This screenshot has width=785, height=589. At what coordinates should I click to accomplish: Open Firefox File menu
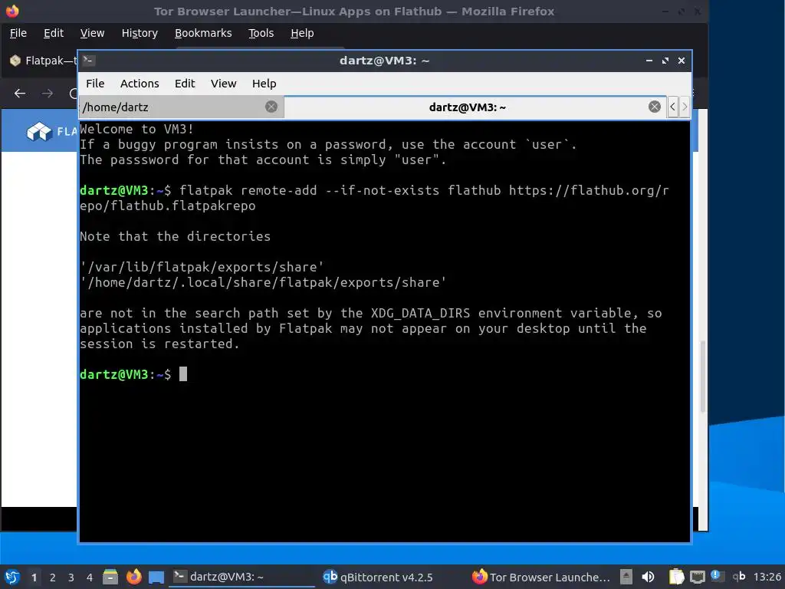[18, 33]
